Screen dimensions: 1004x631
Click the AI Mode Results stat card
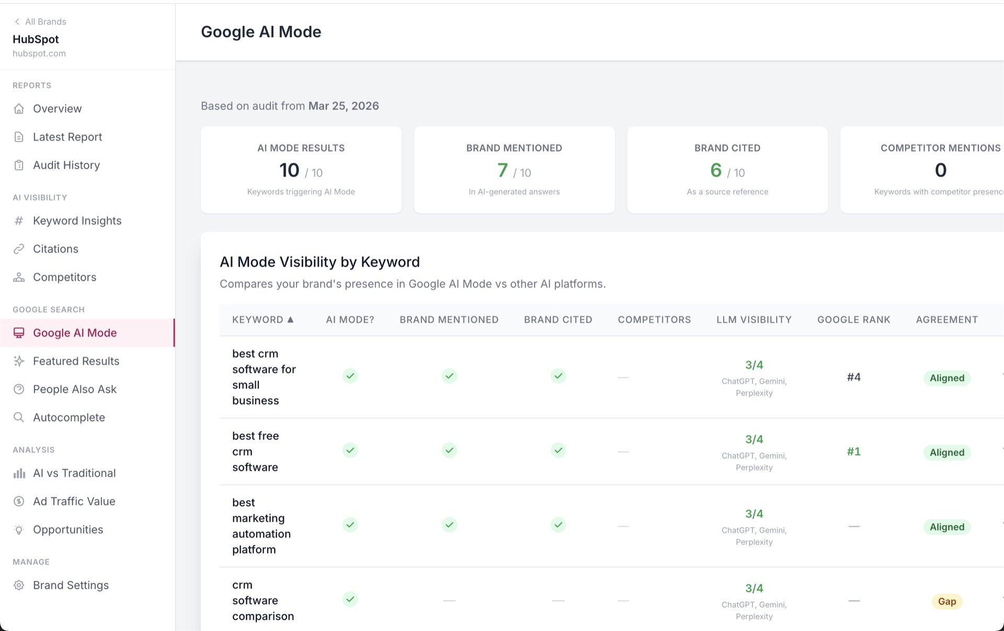[x=301, y=169]
